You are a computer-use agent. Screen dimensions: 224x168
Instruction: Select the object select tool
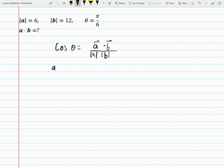coord(51,3)
